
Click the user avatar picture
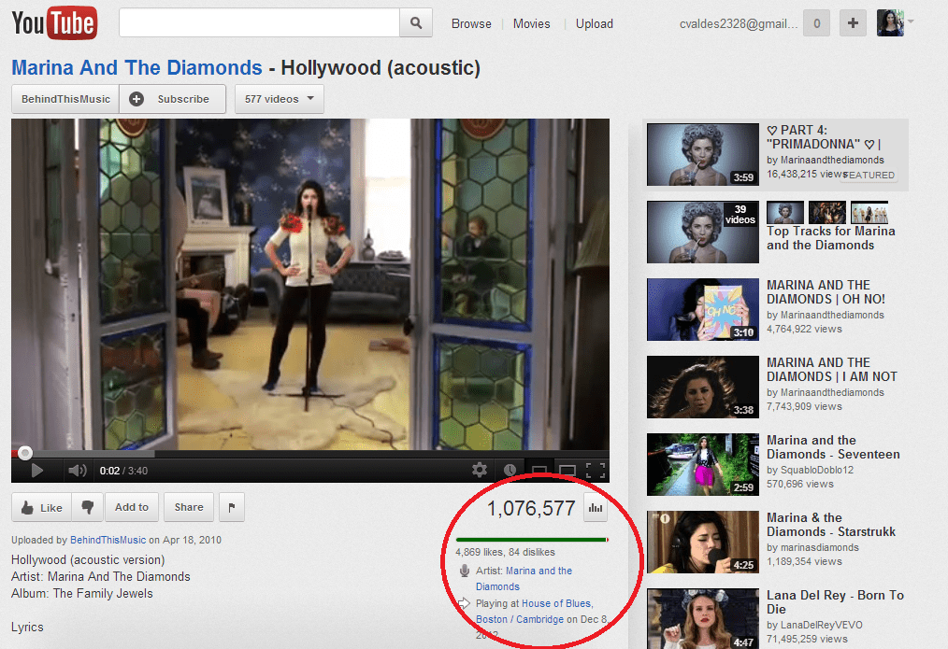(890, 23)
